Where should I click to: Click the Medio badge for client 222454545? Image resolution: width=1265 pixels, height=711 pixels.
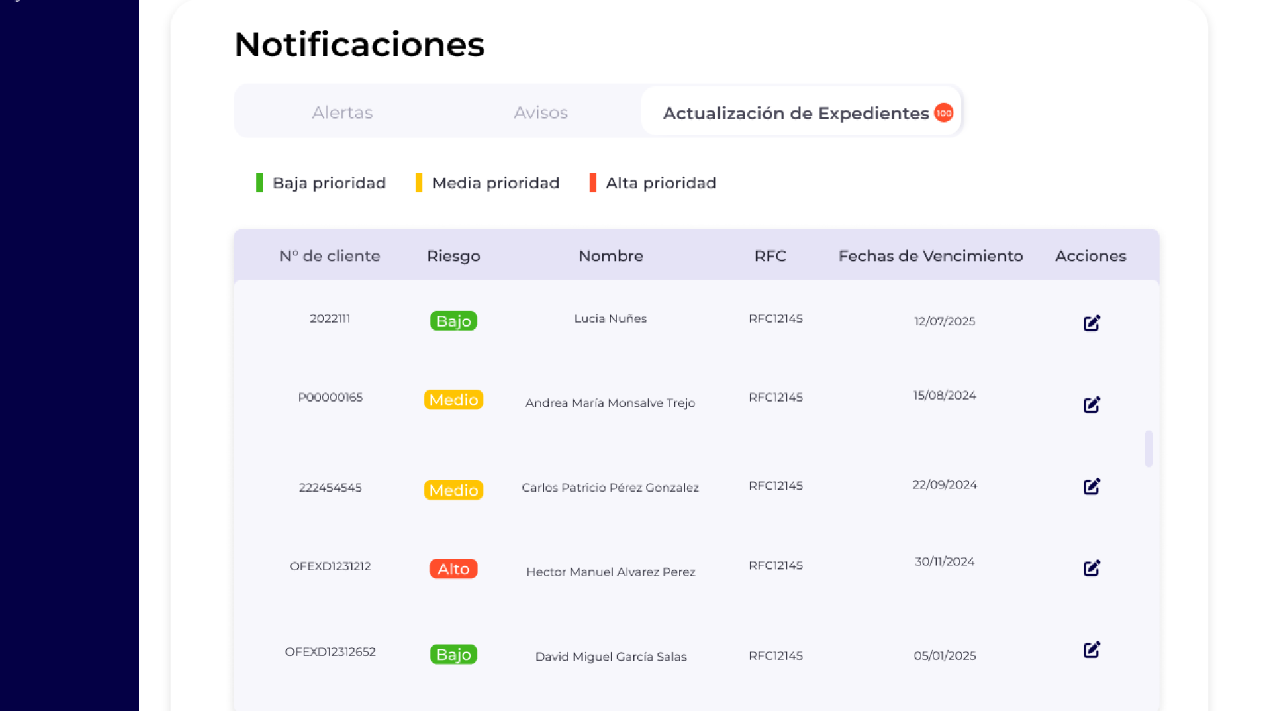[x=453, y=490]
